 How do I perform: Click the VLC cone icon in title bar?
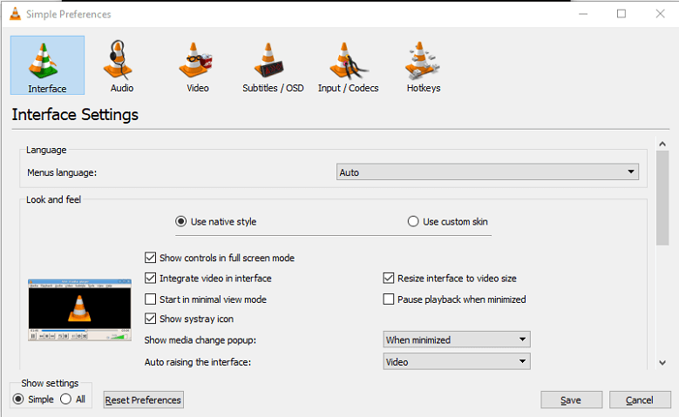[15, 14]
